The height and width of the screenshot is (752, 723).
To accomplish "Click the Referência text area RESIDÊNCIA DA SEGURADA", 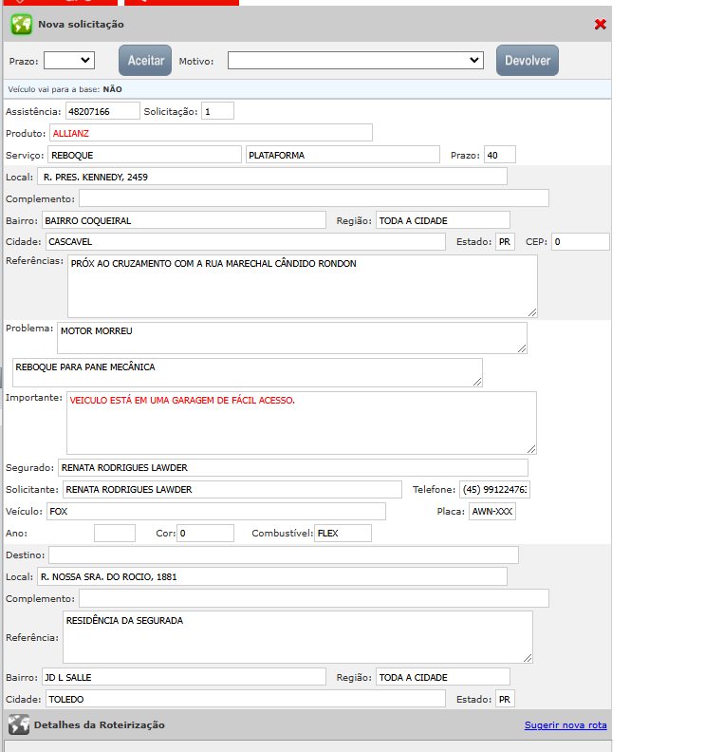I will (x=298, y=637).
